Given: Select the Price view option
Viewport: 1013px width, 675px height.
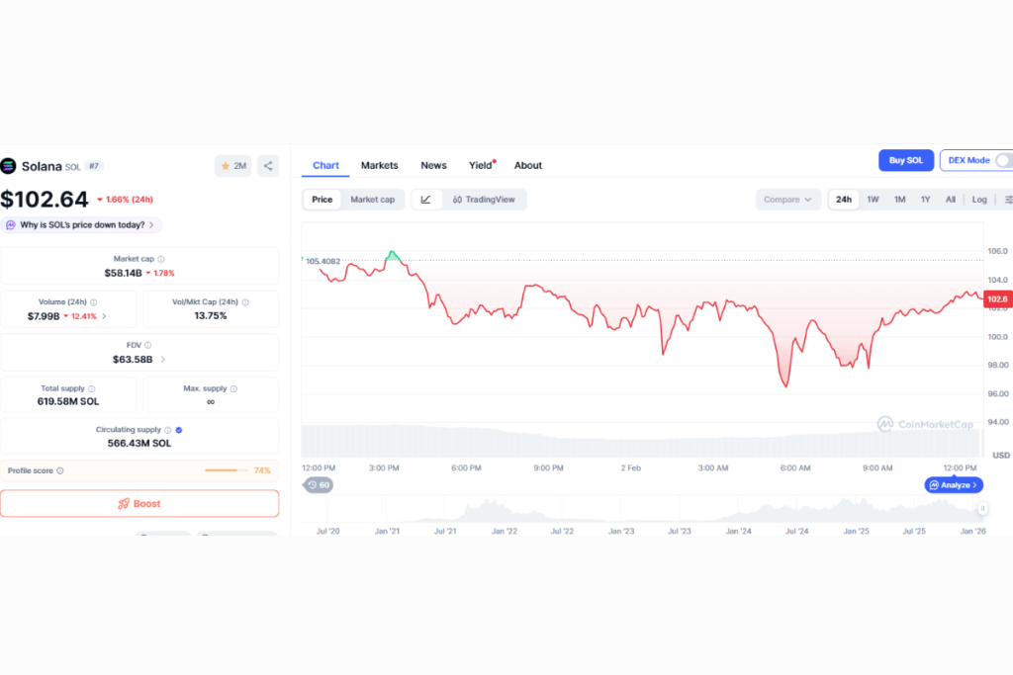Looking at the screenshot, I should [322, 200].
